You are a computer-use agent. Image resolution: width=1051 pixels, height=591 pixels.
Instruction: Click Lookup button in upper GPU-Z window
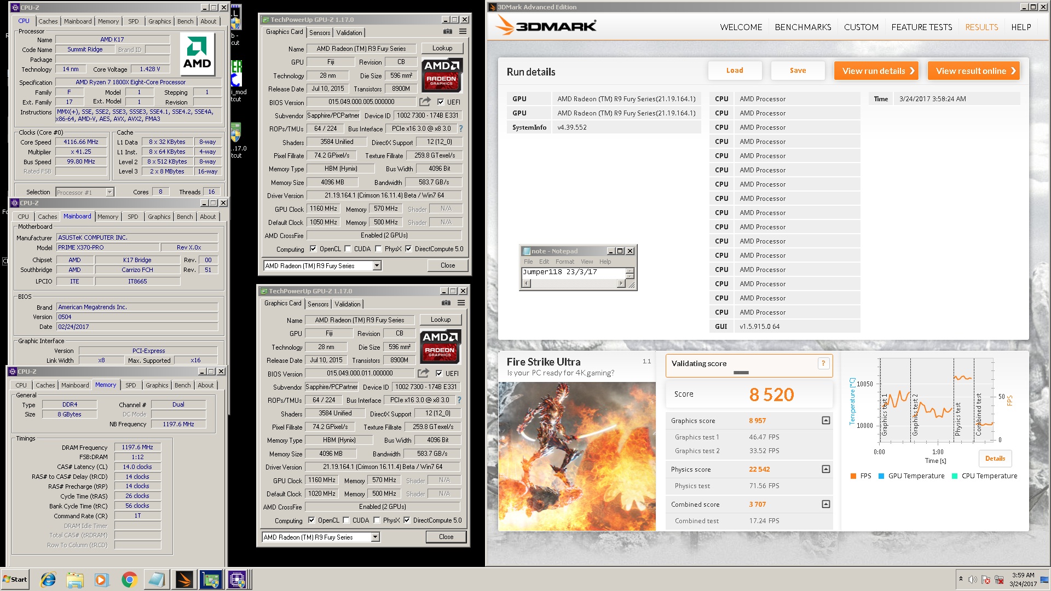[x=442, y=48]
